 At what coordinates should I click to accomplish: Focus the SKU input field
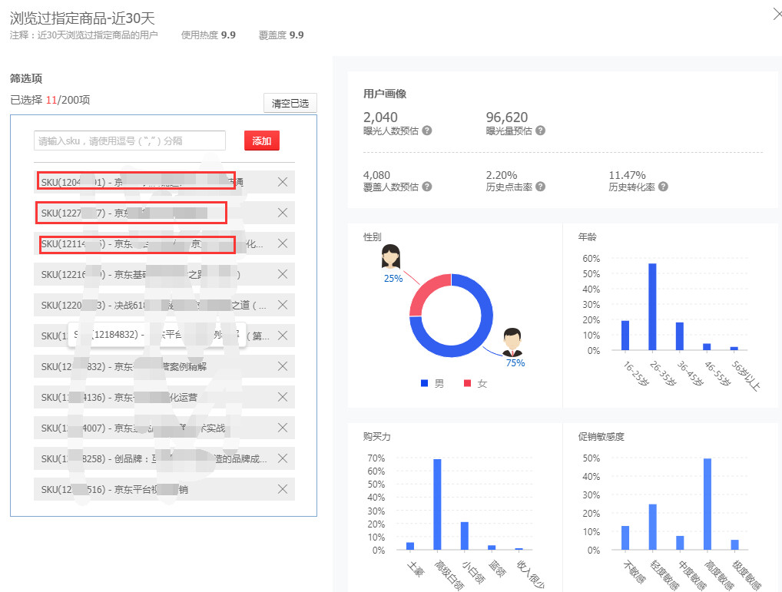tap(130, 141)
